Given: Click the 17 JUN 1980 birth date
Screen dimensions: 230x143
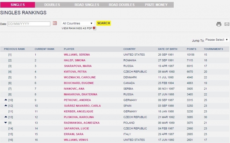Looking at the screenshot, I should tap(166, 140).
